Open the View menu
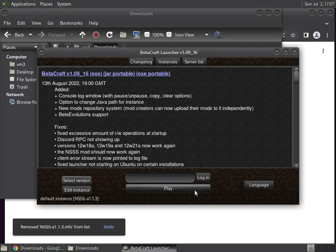This screenshot has height=252, width=336. coord(36,23)
